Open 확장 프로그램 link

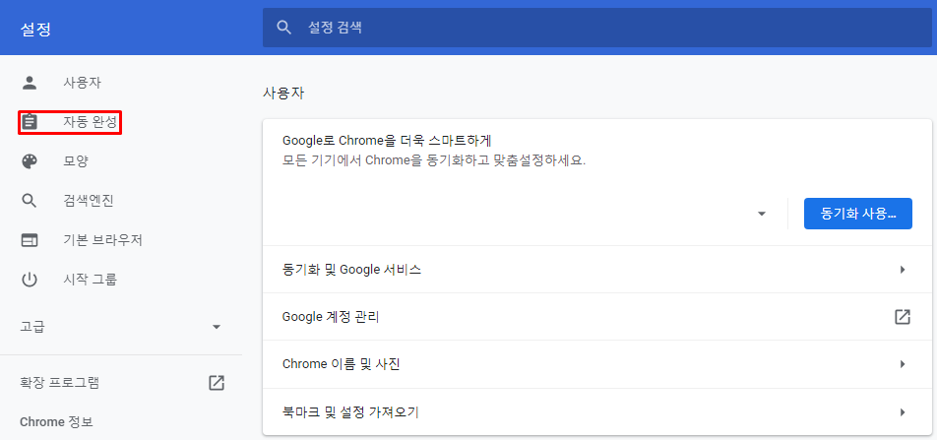coord(60,383)
